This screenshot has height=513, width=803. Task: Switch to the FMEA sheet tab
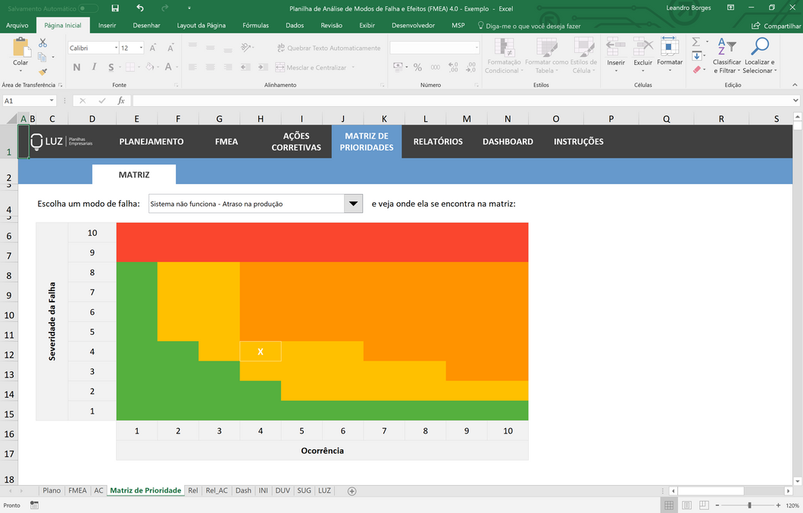[77, 491]
